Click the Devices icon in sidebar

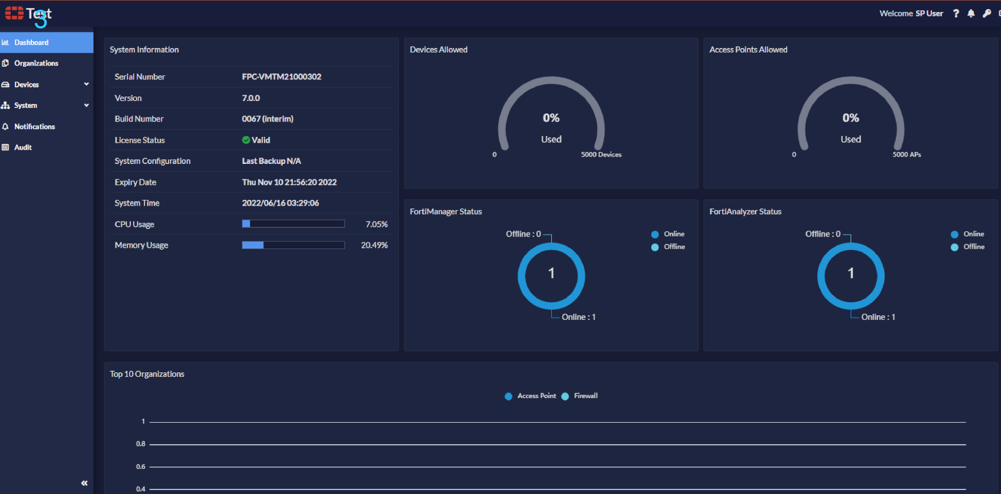(x=6, y=85)
